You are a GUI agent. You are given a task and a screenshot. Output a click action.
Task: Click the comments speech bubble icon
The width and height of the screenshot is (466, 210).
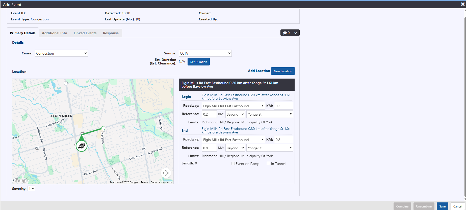tap(285, 33)
